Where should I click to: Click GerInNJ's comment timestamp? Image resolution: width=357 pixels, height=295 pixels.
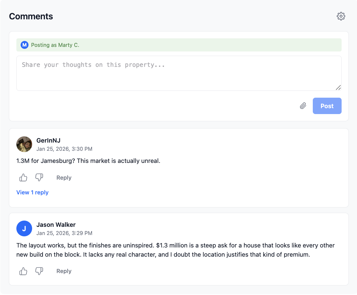[64, 149]
